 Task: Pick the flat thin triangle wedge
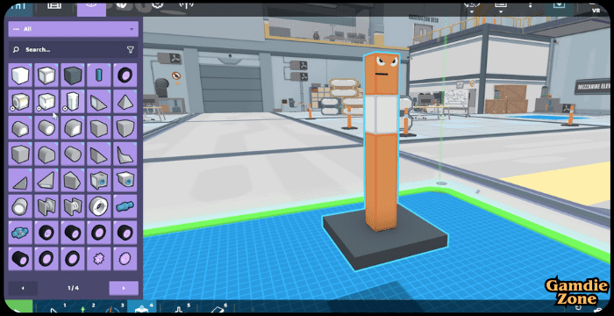pyautogui.click(x=20, y=180)
